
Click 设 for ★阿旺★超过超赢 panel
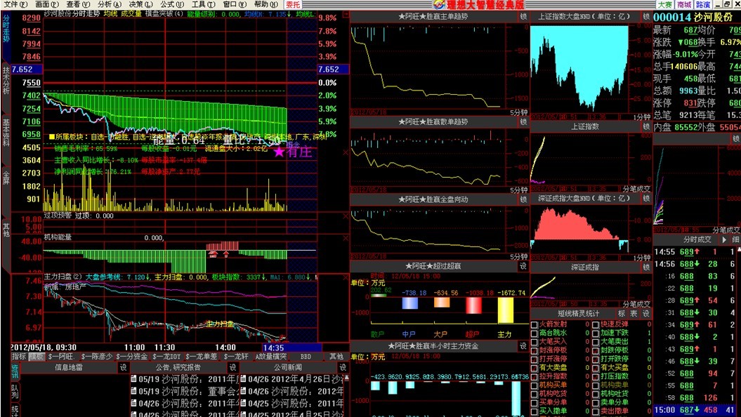523,266
